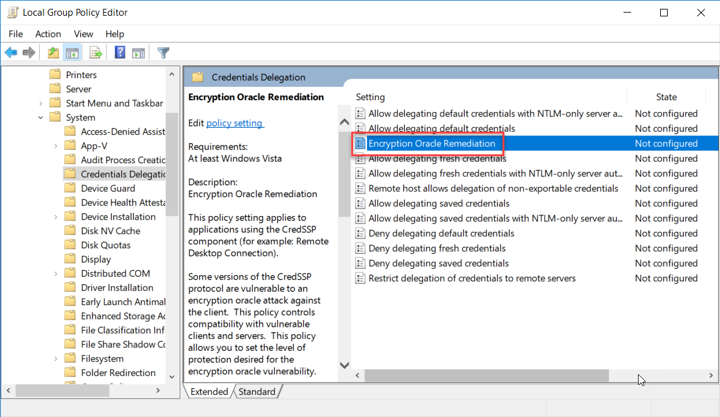Click the Export List toolbar icon

[x=96, y=53]
